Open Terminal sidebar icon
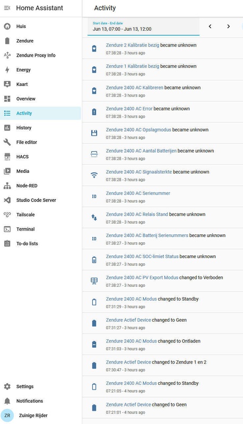Viewport: 243px width, 424px height. click(x=7, y=229)
